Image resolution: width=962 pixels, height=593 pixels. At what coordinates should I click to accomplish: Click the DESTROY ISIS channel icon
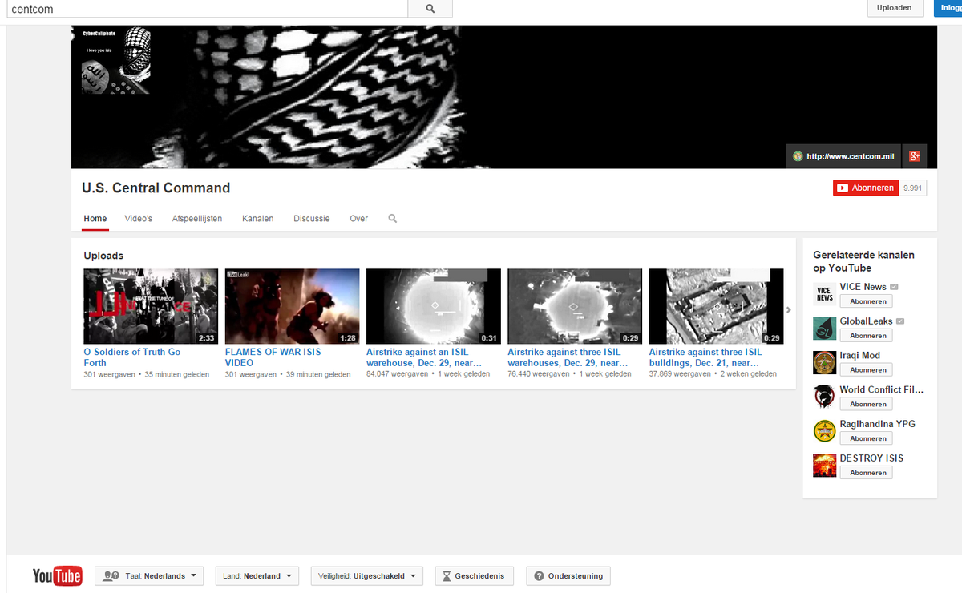click(x=824, y=466)
